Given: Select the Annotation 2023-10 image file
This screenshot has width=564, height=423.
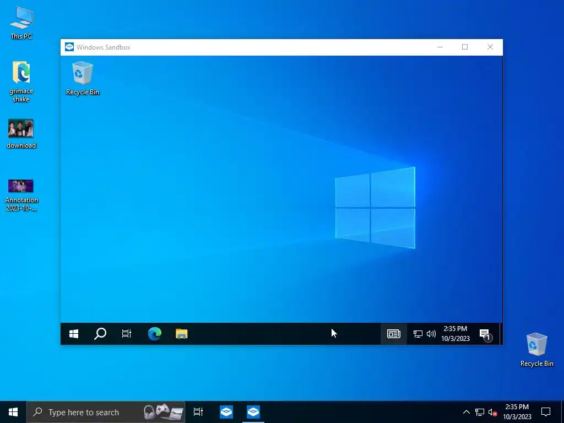Looking at the screenshot, I should [21, 195].
